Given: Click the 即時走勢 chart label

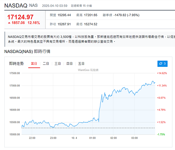Looking at the screenshot, I should [16, 64].
